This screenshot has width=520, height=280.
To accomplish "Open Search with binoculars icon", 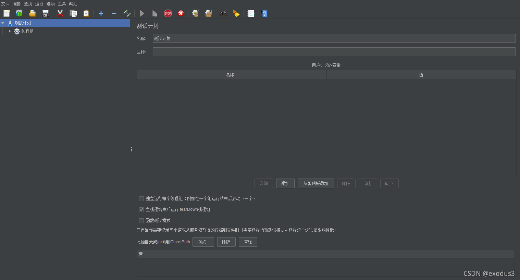I will click(x=223, y=13).
